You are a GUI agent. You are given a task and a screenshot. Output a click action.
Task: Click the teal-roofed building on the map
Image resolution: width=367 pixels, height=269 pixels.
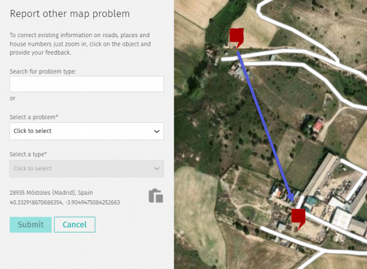point(310,201)
